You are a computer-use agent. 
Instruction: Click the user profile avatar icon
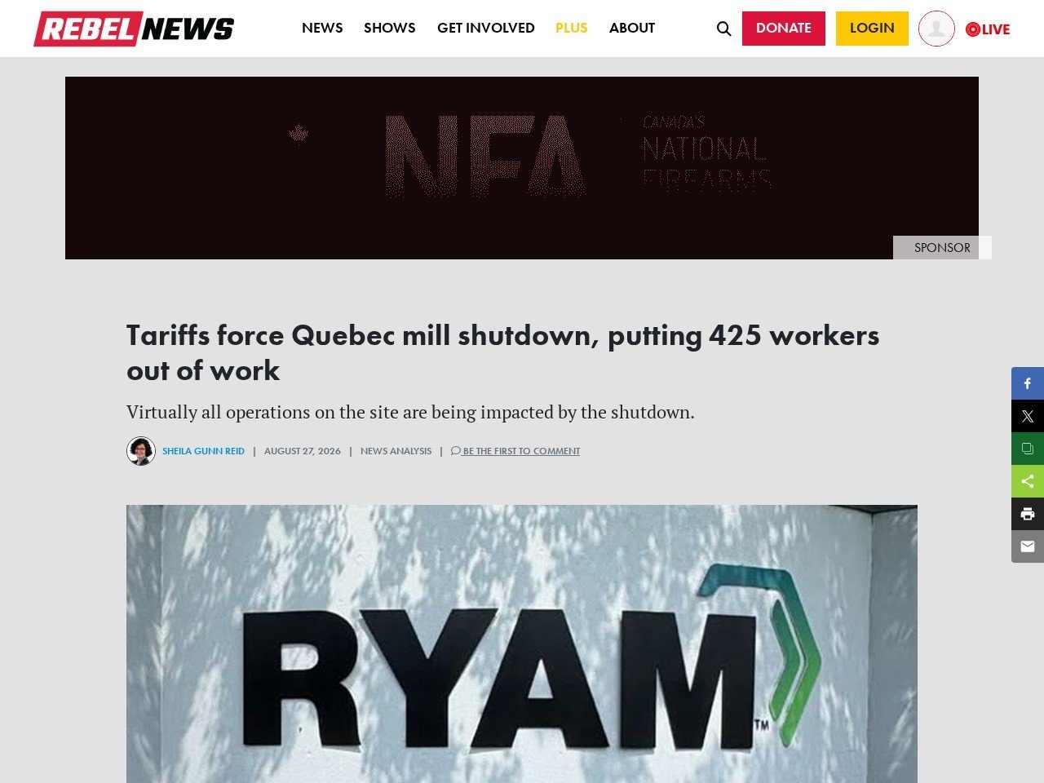point(936,29)
